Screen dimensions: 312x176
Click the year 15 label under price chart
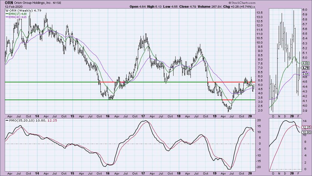pos(72,116)
